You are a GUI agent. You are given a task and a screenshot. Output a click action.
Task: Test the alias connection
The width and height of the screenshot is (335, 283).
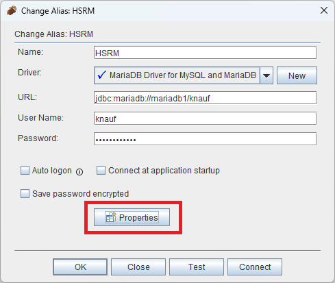(x=197, y=267)
